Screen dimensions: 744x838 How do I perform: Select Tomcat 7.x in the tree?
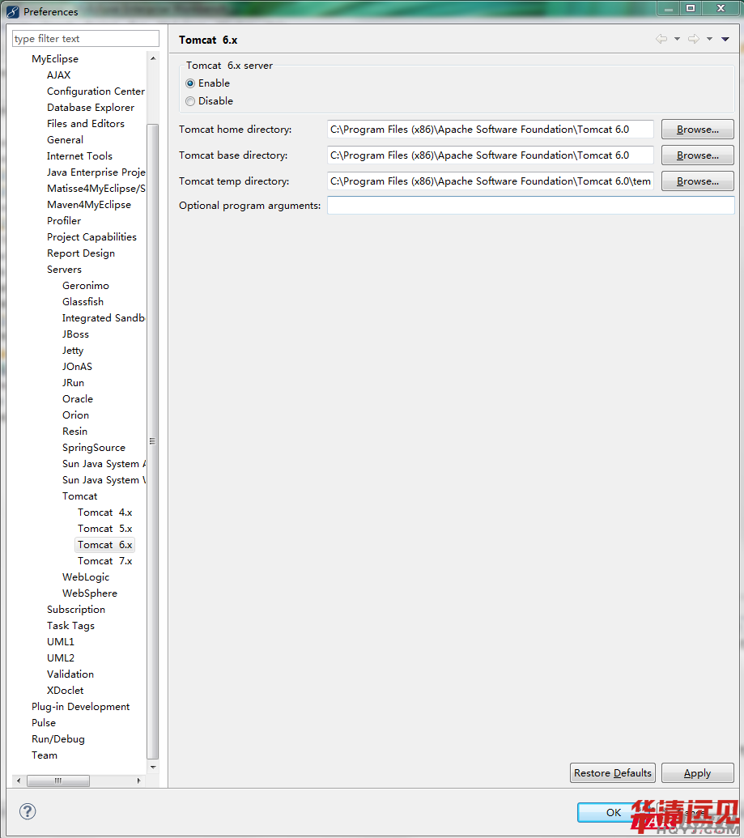tap(104, 561)
